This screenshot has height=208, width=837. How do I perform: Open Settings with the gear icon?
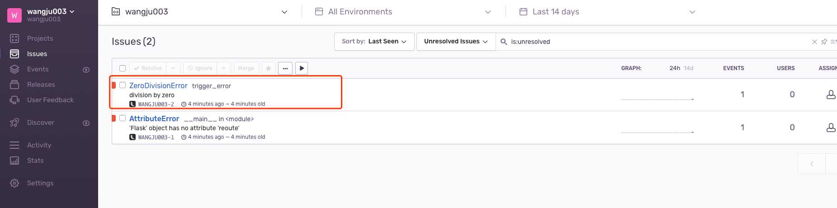click(x=40, y=183)
